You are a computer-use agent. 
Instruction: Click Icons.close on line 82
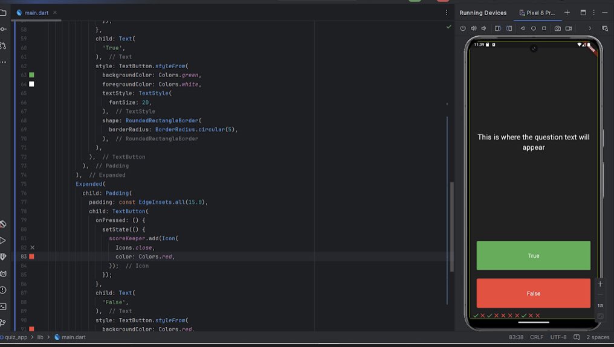click(134, 247)
